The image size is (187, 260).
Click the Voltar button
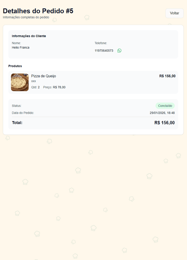(x=174, y=13)
